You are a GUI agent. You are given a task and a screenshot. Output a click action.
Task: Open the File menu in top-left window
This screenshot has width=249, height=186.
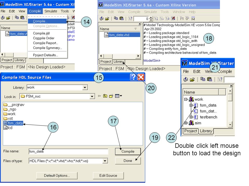click(x=3, y=11)
